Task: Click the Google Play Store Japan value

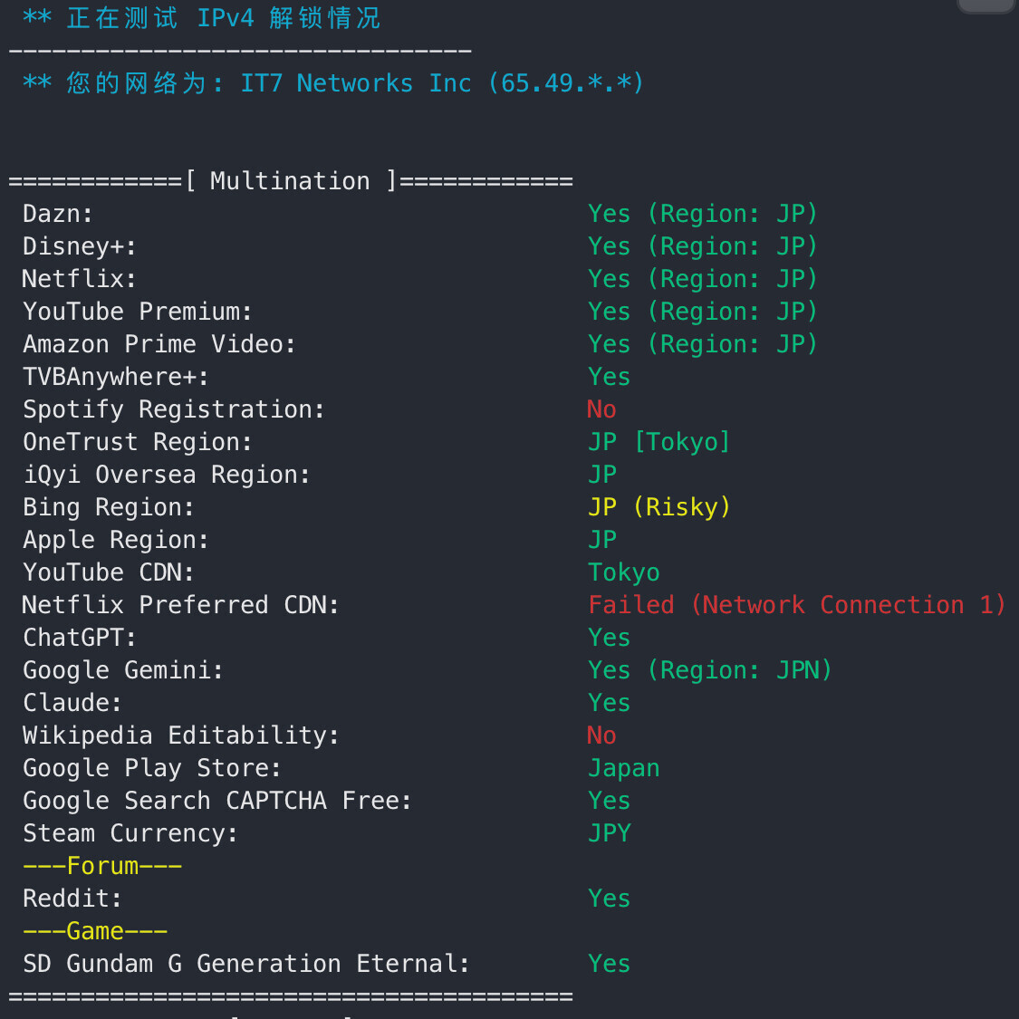Action: coord(624,768)
